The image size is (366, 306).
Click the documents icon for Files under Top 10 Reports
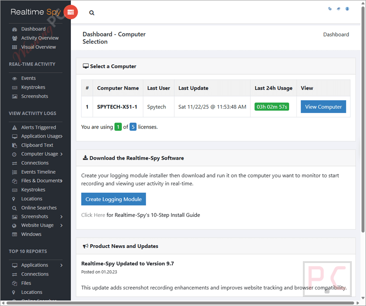click(x=15, y=284)
